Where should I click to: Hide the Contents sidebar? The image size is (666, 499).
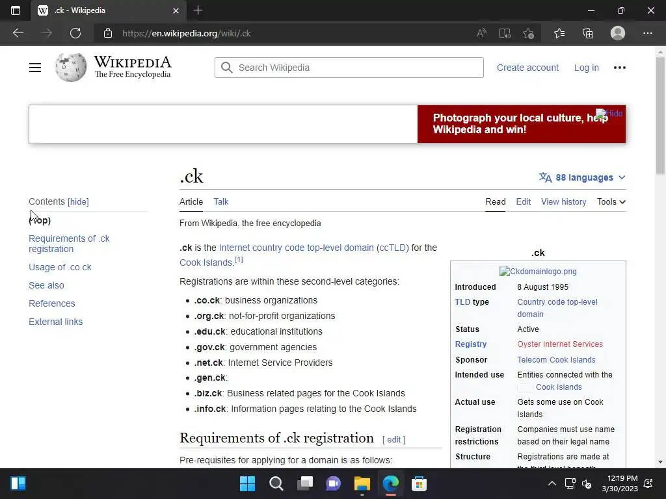tap(78, 201)
